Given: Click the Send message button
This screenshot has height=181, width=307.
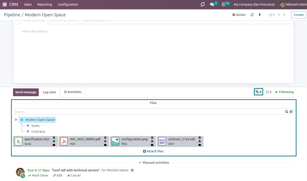Looking at the screenshot, I should pos(26,92).
